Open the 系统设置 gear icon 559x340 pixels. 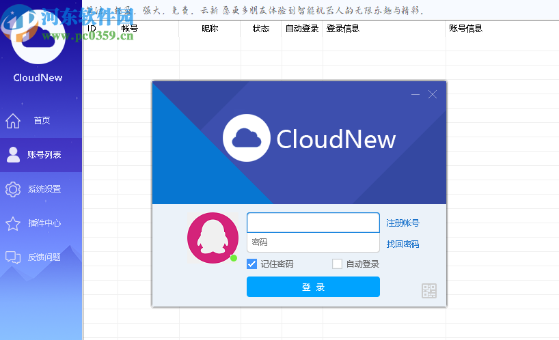click(x=13, y=189)
